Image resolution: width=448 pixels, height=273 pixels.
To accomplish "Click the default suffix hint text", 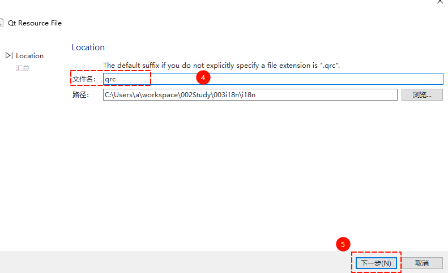I will [x=221, y=66].
